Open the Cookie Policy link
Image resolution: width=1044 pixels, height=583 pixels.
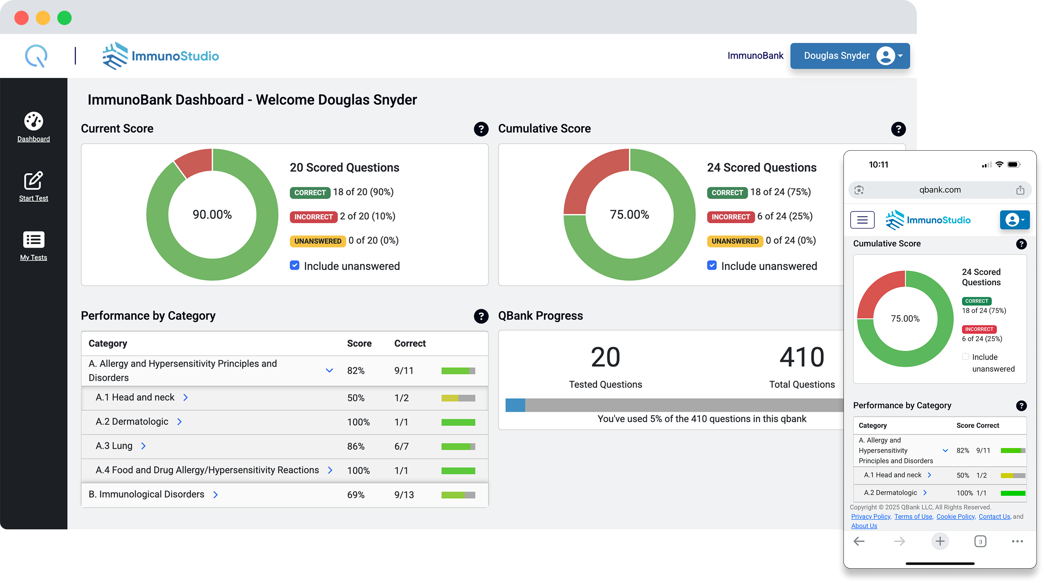(955, 516)
